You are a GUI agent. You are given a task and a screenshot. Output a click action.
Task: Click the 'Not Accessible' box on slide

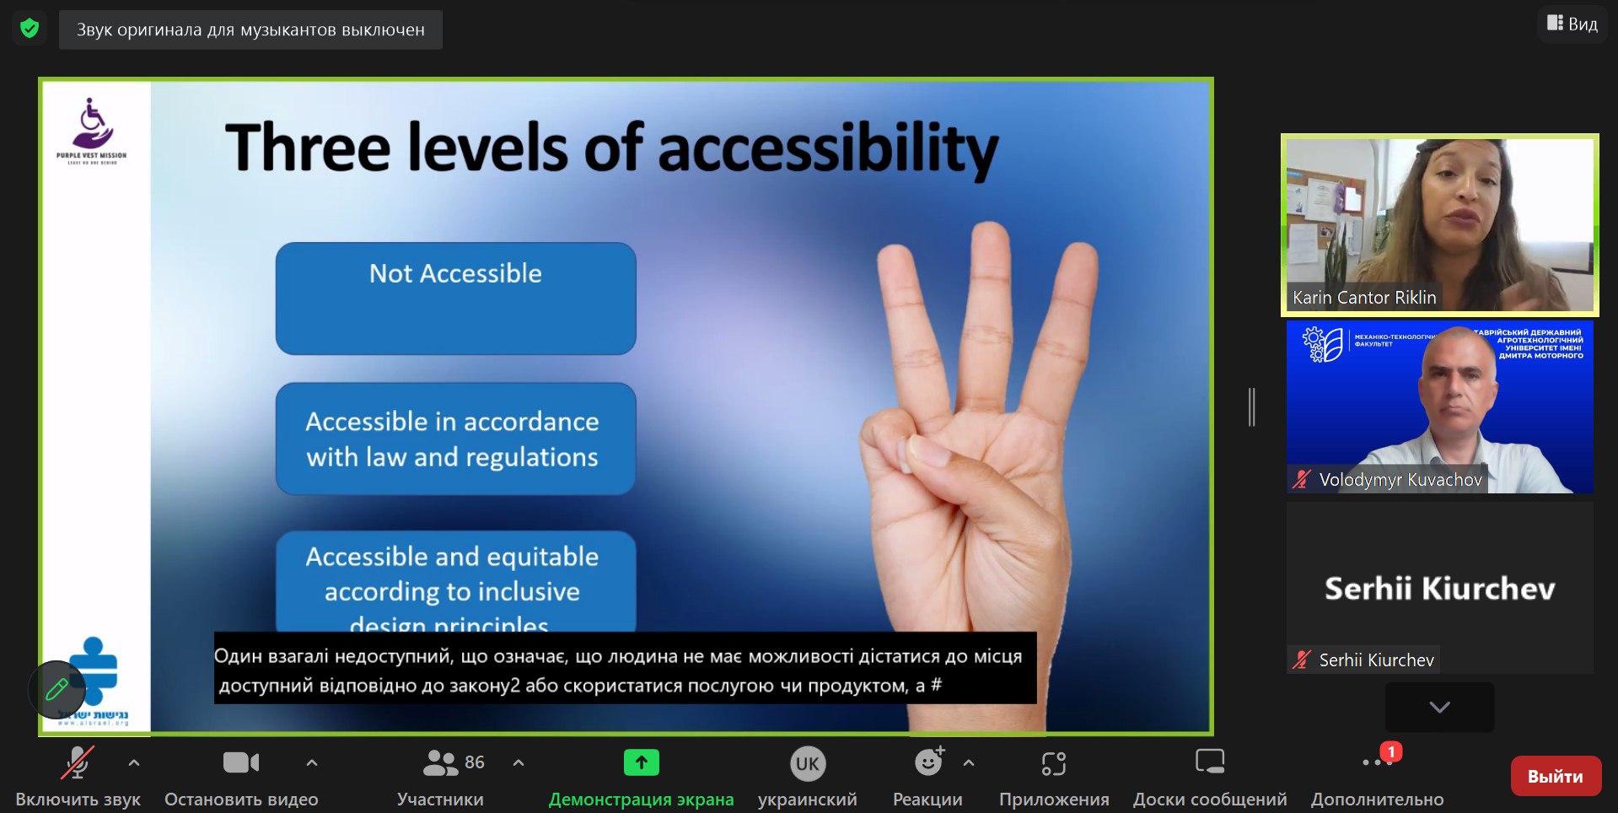tap(455, 299)
